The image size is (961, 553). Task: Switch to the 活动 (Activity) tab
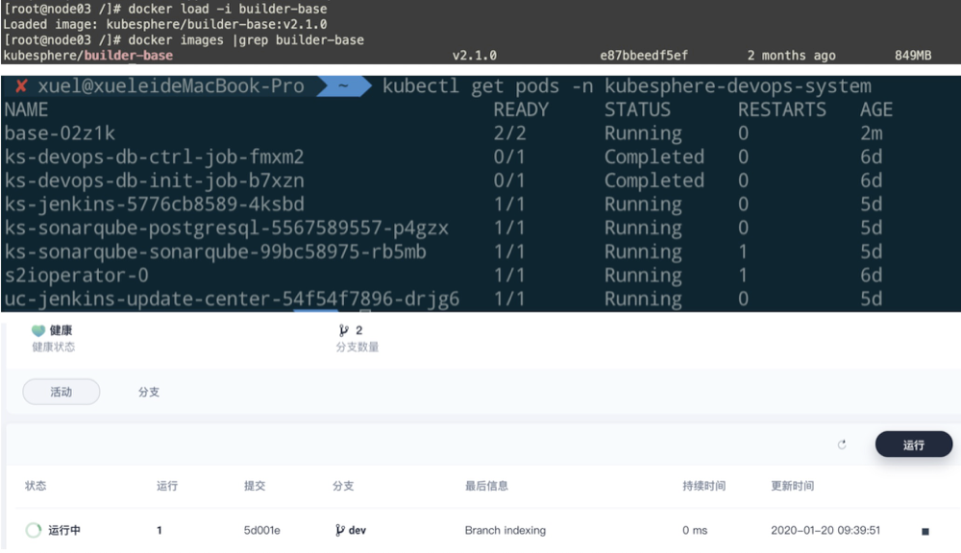click(x=62, y=392)
